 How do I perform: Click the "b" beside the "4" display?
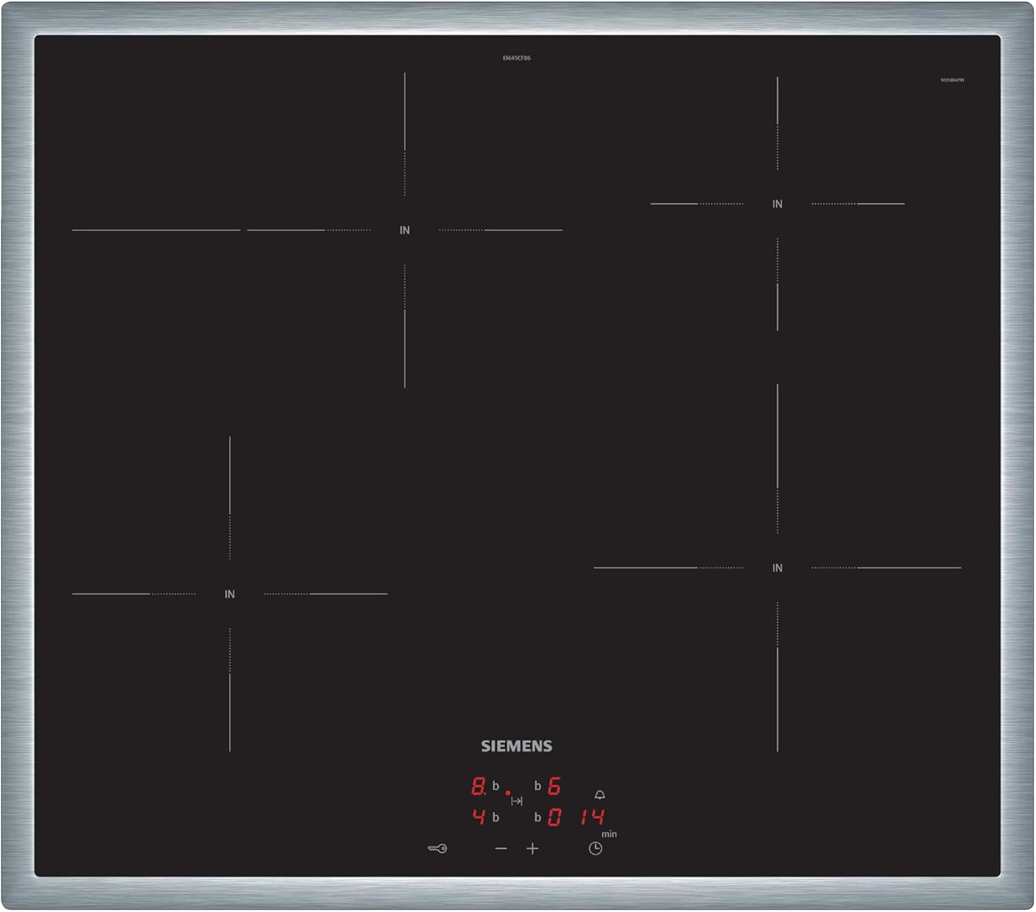click(x=496, y=817)
